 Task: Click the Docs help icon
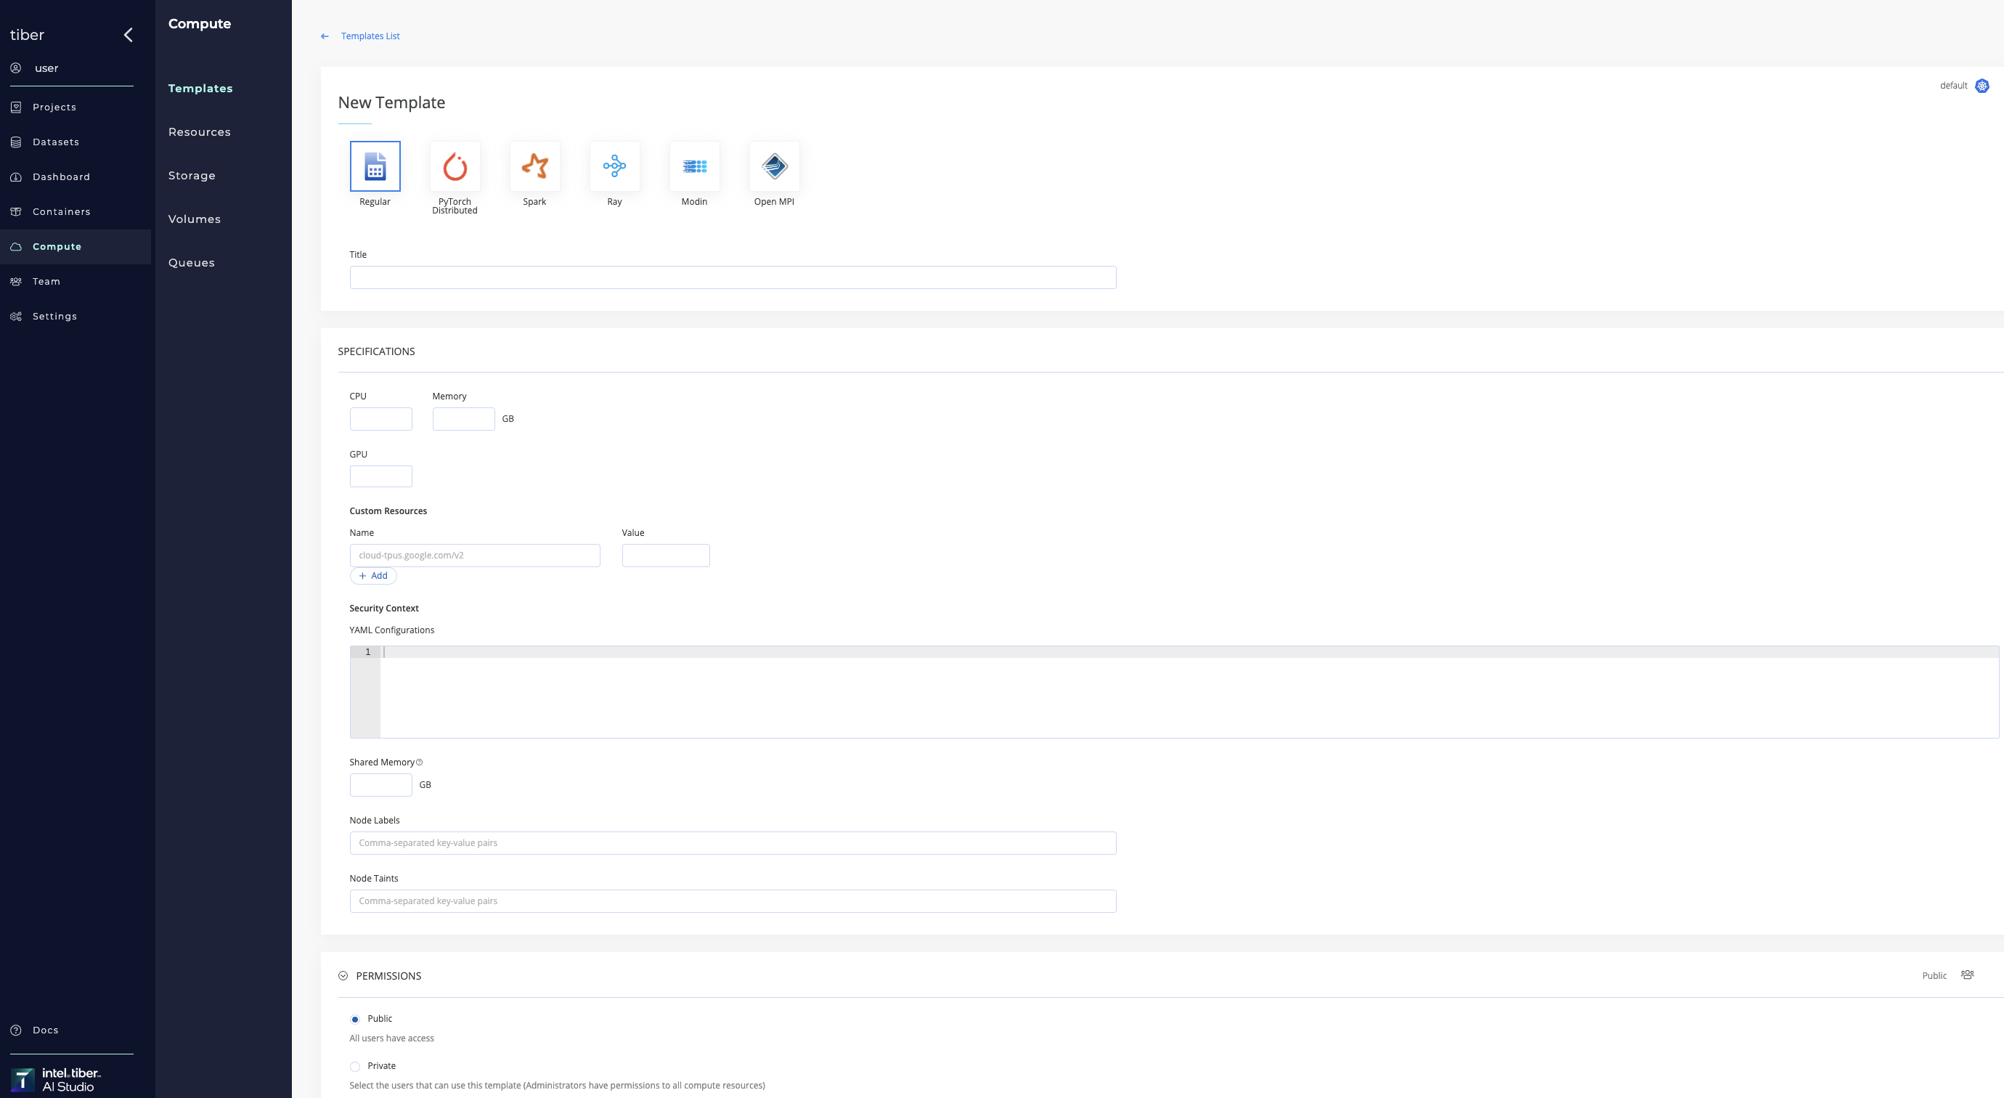click(x=15, y=1030)
